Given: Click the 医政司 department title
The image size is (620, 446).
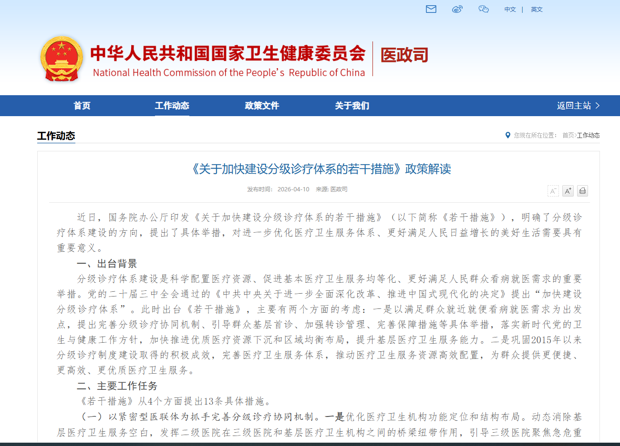Looking at the screenshot, I should 404,55.
